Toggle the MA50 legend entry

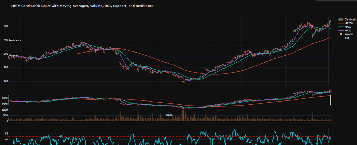(348, 27)
